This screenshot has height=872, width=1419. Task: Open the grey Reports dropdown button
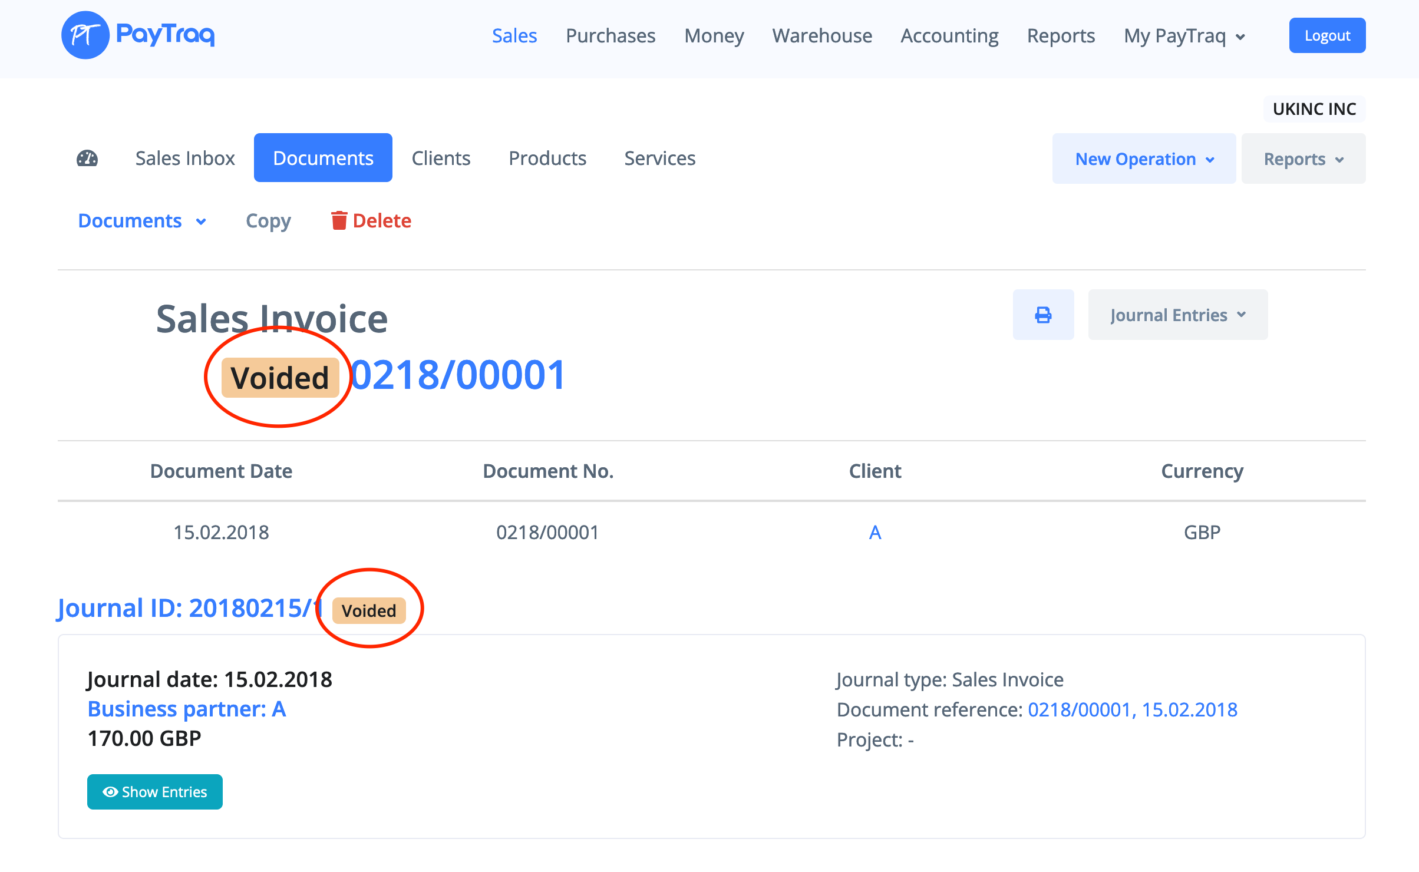1303,158
